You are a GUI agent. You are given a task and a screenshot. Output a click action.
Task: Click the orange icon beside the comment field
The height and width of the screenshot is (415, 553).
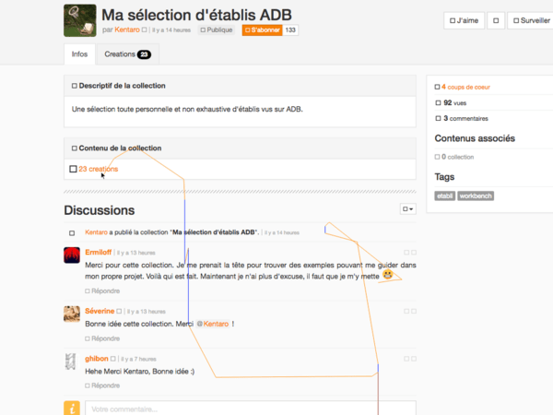pyautogui.click(x=71, y=409)
